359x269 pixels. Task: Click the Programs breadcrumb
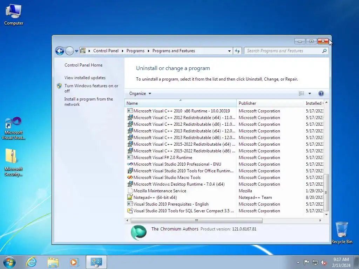point(135,51)
